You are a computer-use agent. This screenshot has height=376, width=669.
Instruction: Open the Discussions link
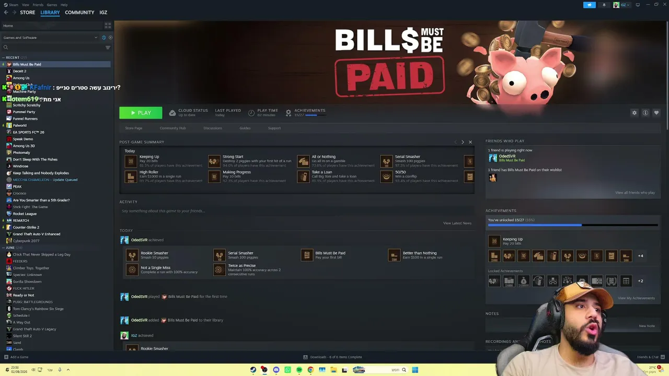213,128
